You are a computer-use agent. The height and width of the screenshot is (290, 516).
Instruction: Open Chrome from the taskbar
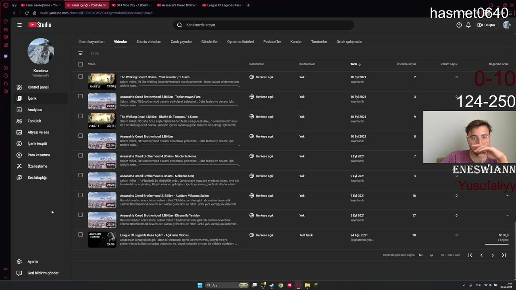(281, 285)
